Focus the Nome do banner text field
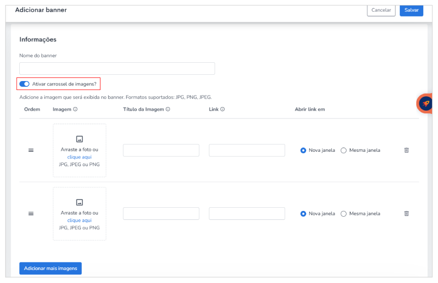438x283 pixels. tap(117, 69)
